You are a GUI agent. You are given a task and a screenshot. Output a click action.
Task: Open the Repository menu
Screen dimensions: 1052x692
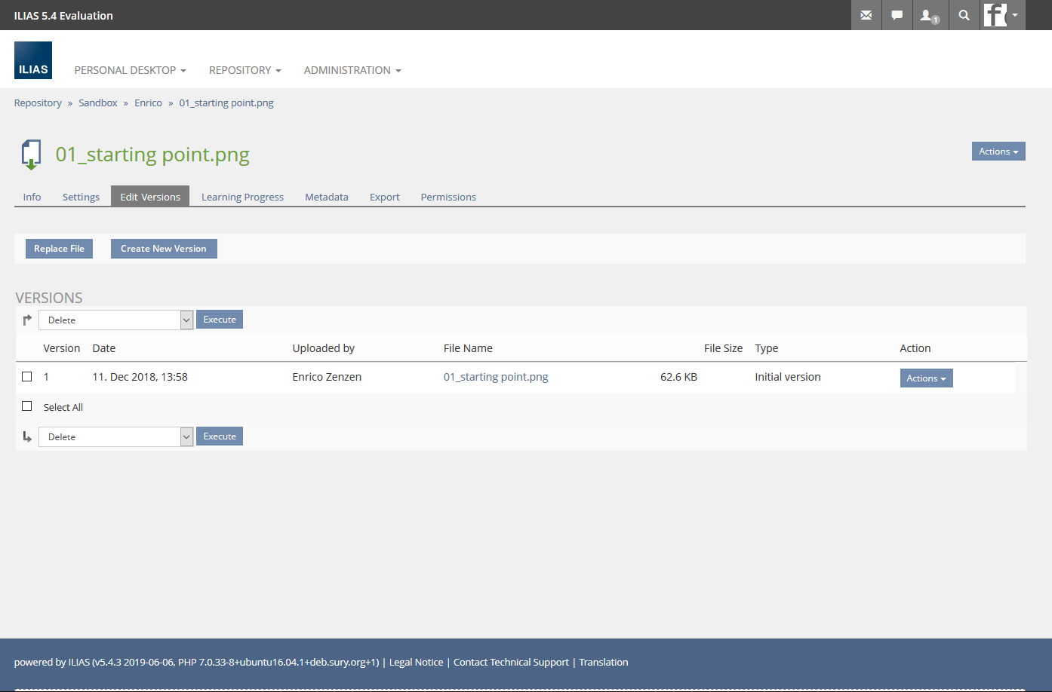click(245, 70)
